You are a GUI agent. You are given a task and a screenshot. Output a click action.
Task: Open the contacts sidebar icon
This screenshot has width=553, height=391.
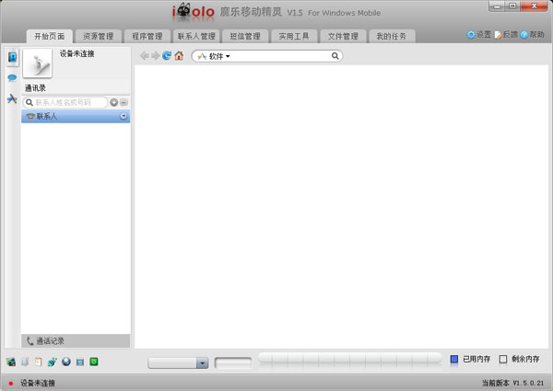(x=12, y=57)
